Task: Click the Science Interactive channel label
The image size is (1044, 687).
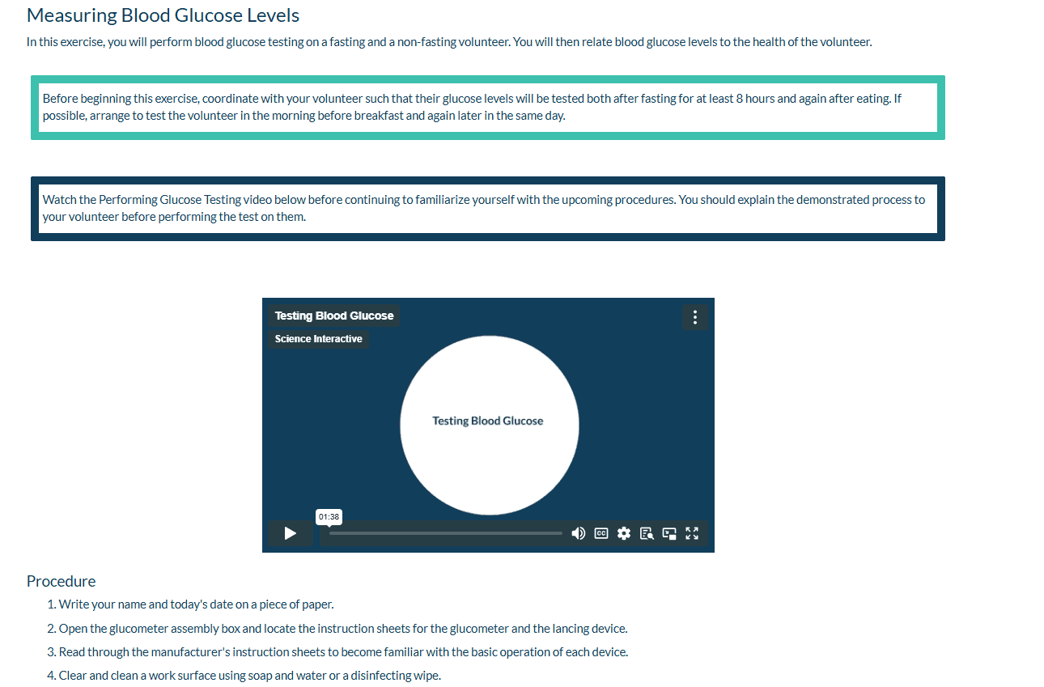Action: (319, 339)
